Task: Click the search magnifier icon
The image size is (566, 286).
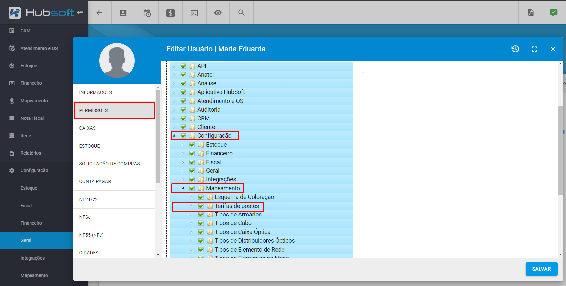Action: [x=241, y=13]
